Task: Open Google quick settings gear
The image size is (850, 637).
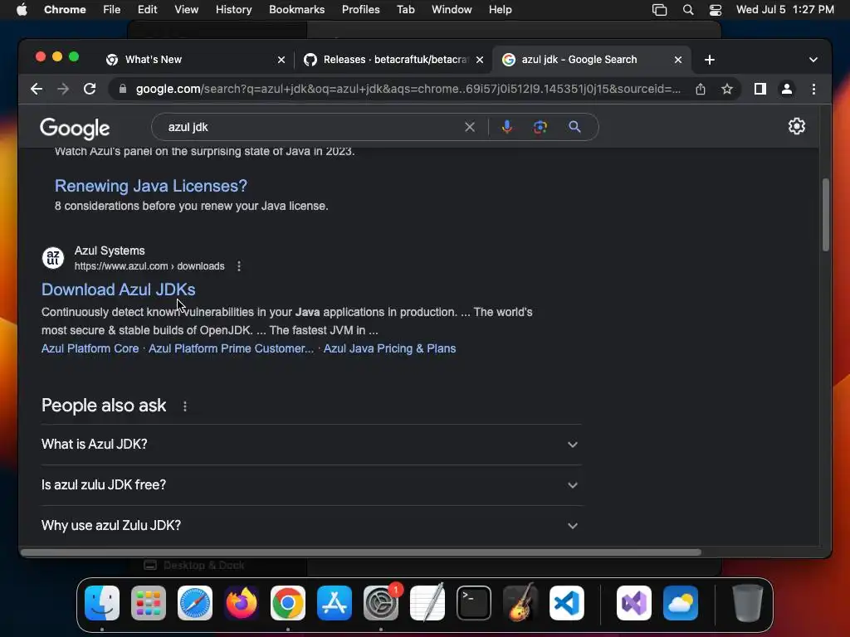Action: tap(796, 126)
